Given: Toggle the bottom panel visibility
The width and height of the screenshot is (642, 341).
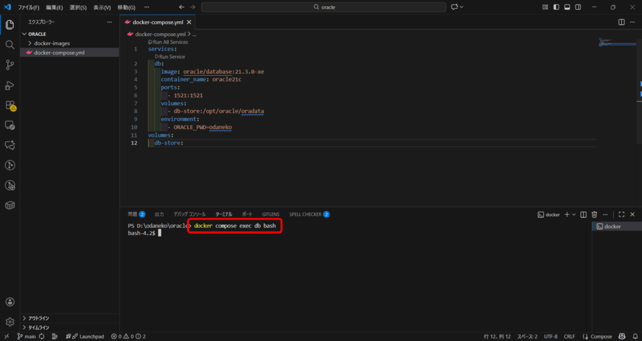Looking at the screenshot, I should coord(567,7).
